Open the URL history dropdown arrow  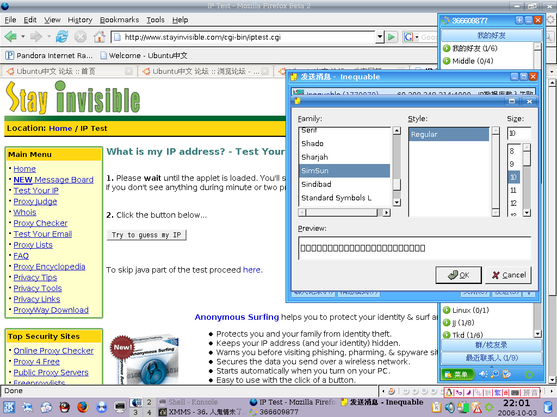point(380,37)
